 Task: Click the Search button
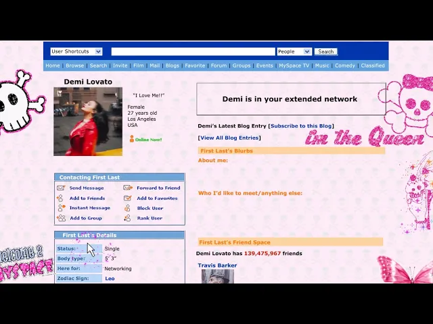(326, 51)
